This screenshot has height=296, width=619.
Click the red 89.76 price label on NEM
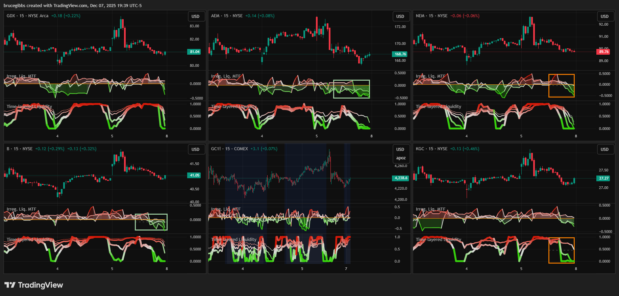tap(604, 52)
